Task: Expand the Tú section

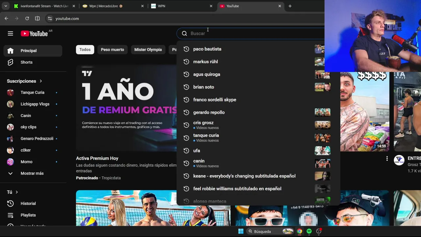Action: point(12,192)
